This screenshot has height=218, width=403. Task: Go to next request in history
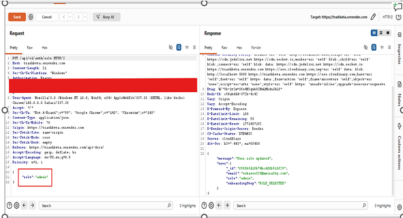coord(78,17)
